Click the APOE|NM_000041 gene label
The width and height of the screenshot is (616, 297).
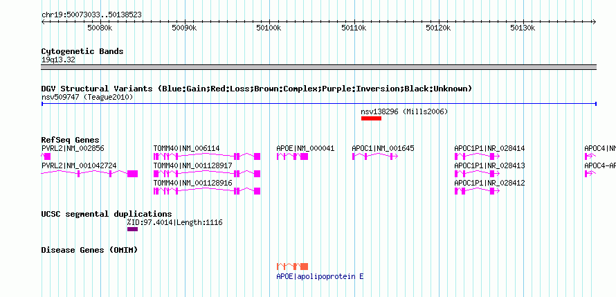(x=306, y=148)
